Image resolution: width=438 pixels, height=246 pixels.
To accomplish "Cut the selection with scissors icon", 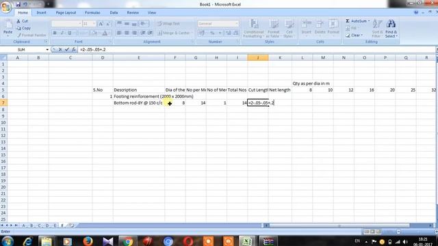I will pyautogui.click(x=22, y=21).
